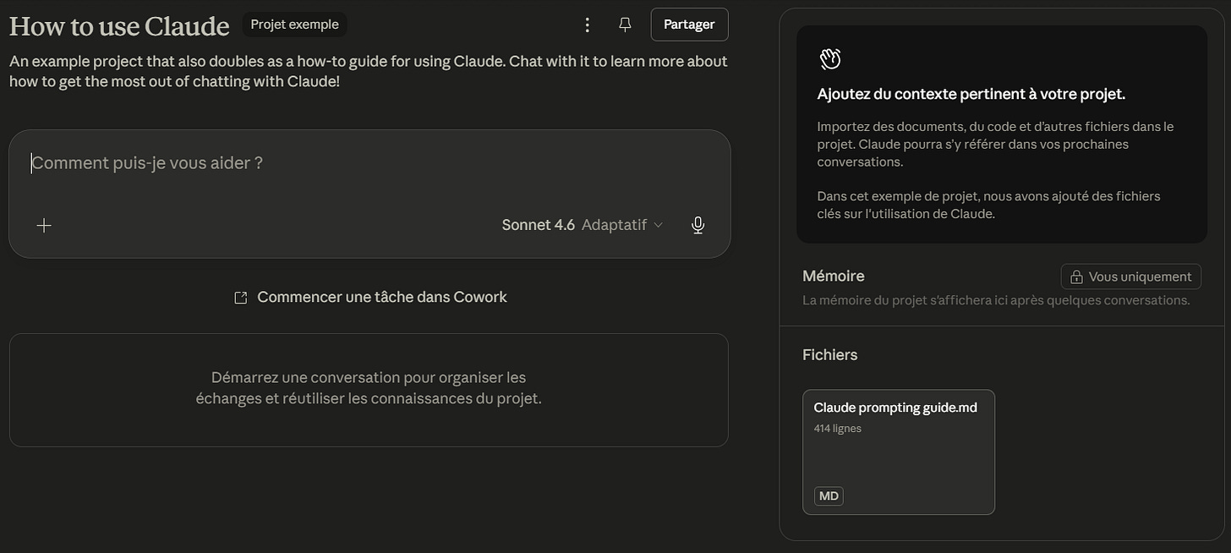Click the waving hand icon in context card

point(830,58)
